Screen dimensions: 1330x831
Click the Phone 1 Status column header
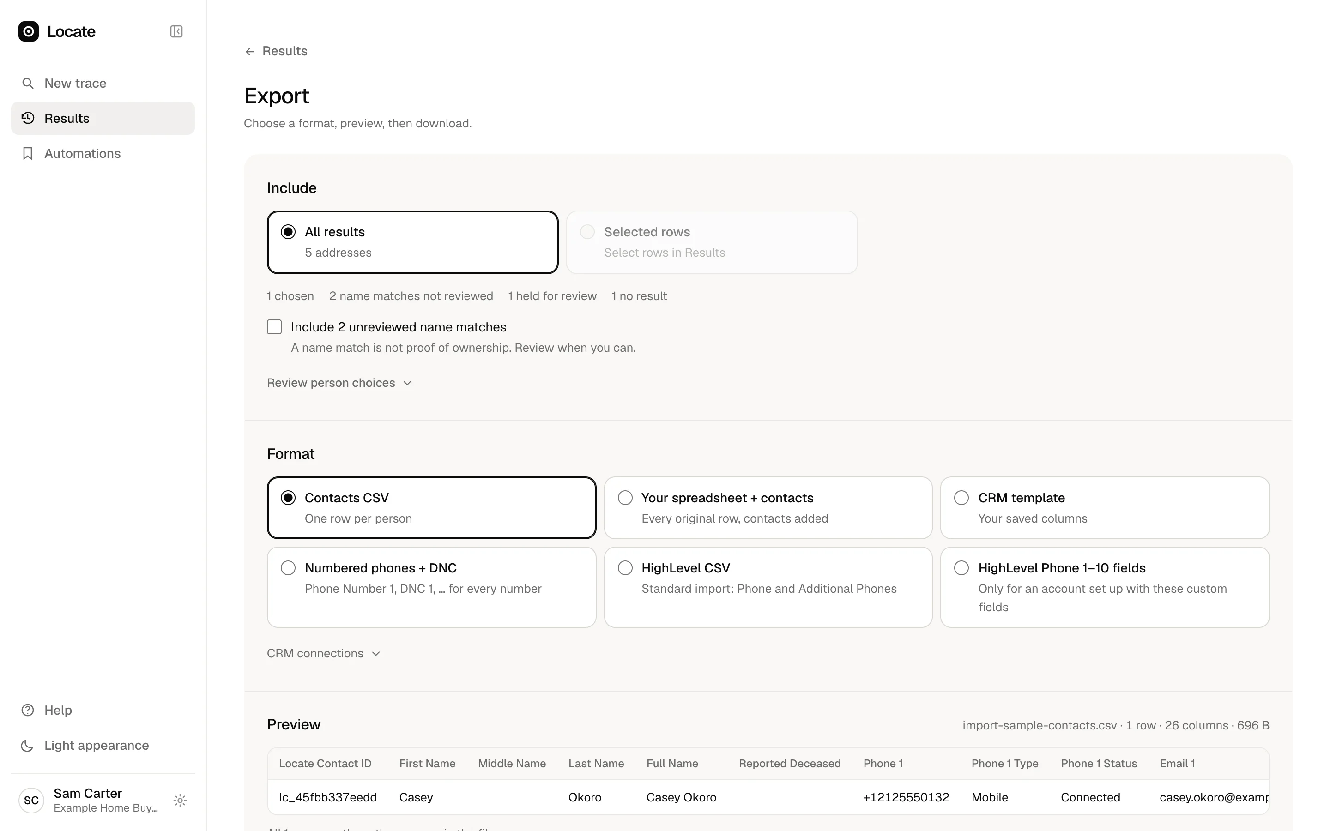pyautogui.click(x=1099, y=764)
